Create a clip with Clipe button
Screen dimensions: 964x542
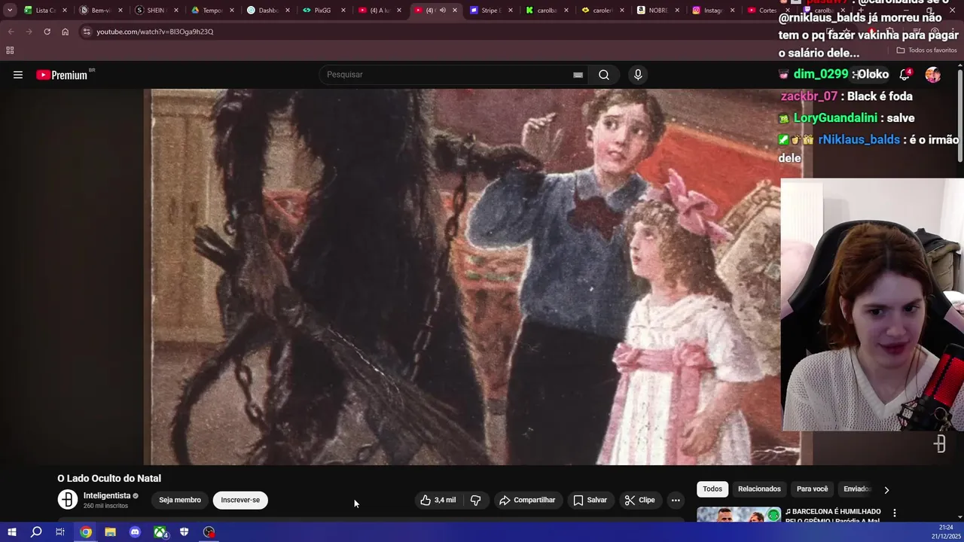click(x=639, y=500)
